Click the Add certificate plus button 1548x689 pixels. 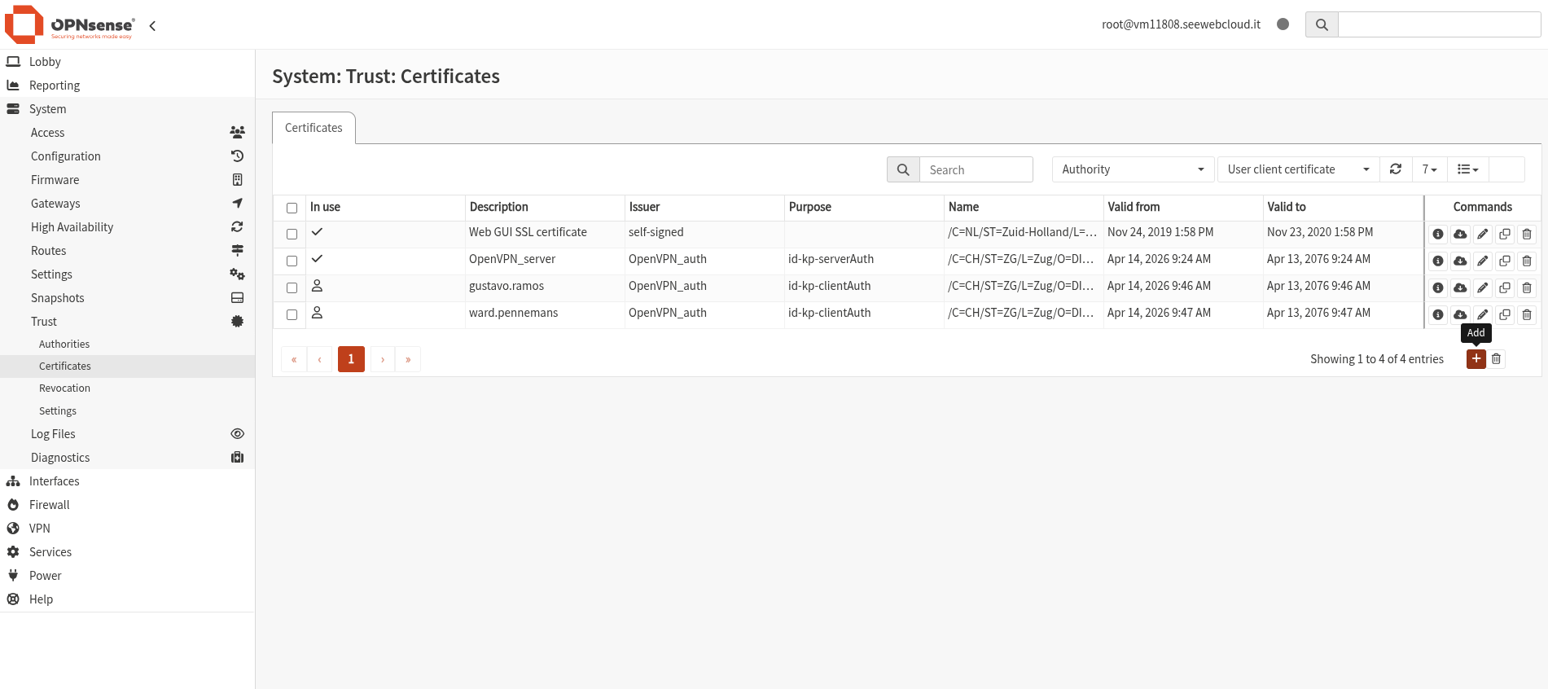tap(1476, 359)
